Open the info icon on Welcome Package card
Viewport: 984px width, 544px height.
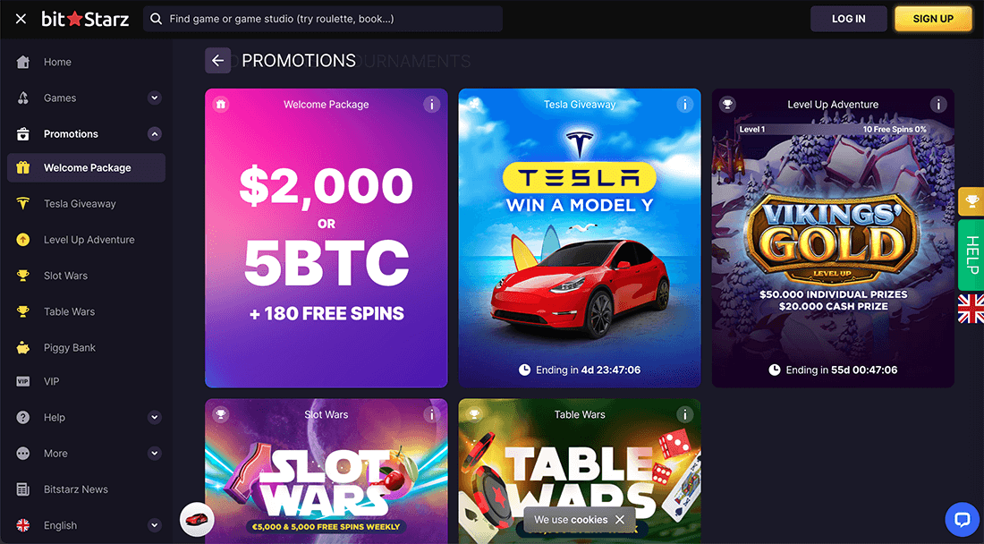[x=431, y=104]
